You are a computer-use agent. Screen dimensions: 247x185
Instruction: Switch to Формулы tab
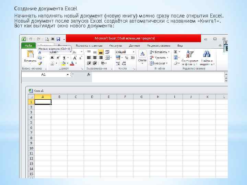click(116, 46)
